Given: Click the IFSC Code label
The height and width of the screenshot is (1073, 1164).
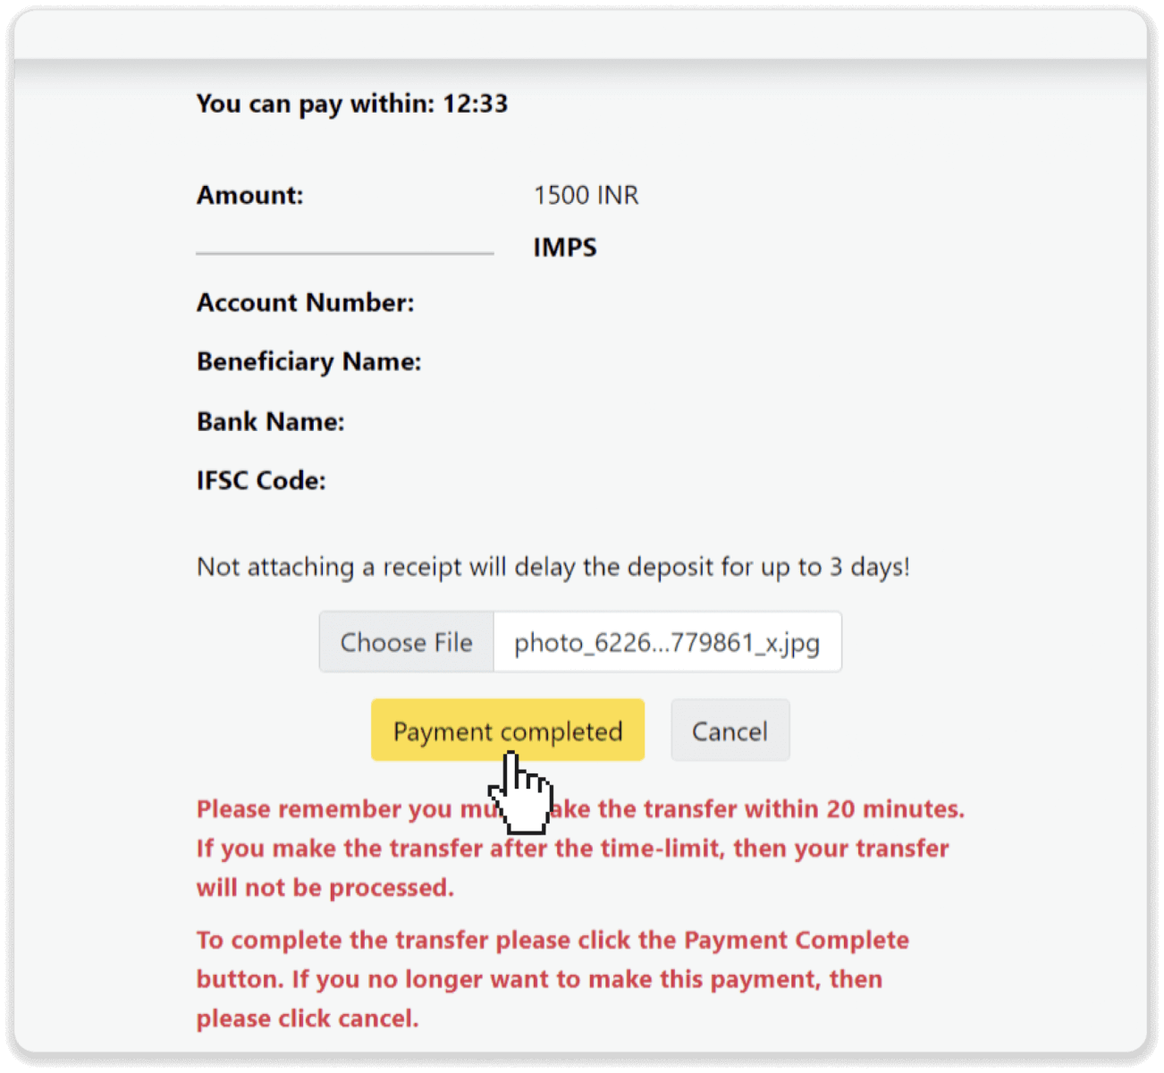Looking at the screenshot, I should [x=261, y=480].
